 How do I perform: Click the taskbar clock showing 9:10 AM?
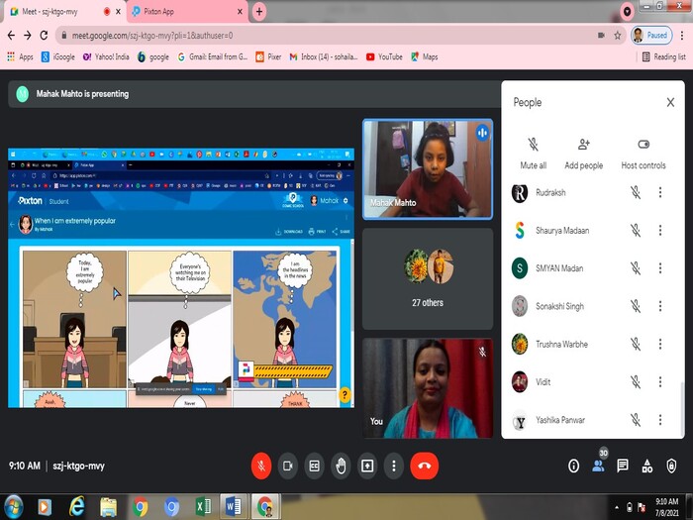666,507
